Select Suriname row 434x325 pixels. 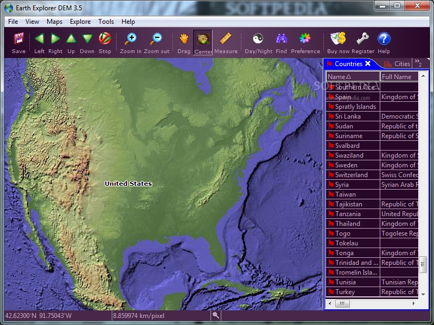point(372,136)
